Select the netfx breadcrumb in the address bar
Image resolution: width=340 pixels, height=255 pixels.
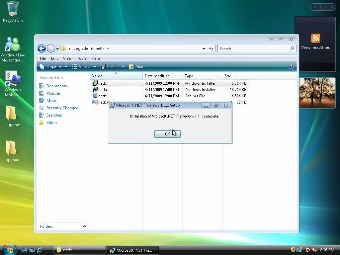[x=100, y=48]
